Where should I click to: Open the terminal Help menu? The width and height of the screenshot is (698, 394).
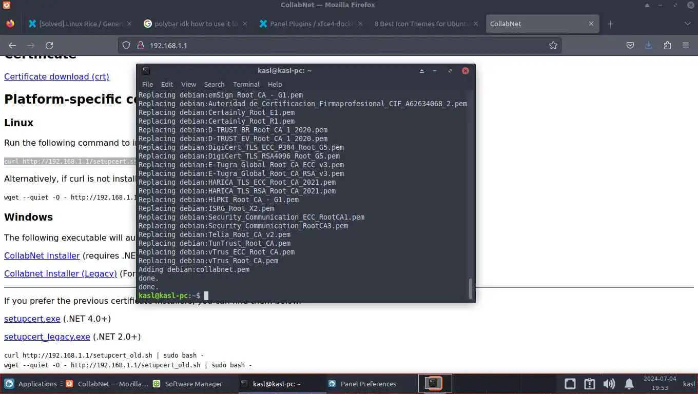[275, 84]
